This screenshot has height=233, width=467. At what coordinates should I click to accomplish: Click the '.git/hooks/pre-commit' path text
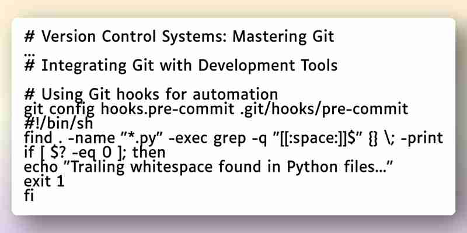[x=323, y=110]
